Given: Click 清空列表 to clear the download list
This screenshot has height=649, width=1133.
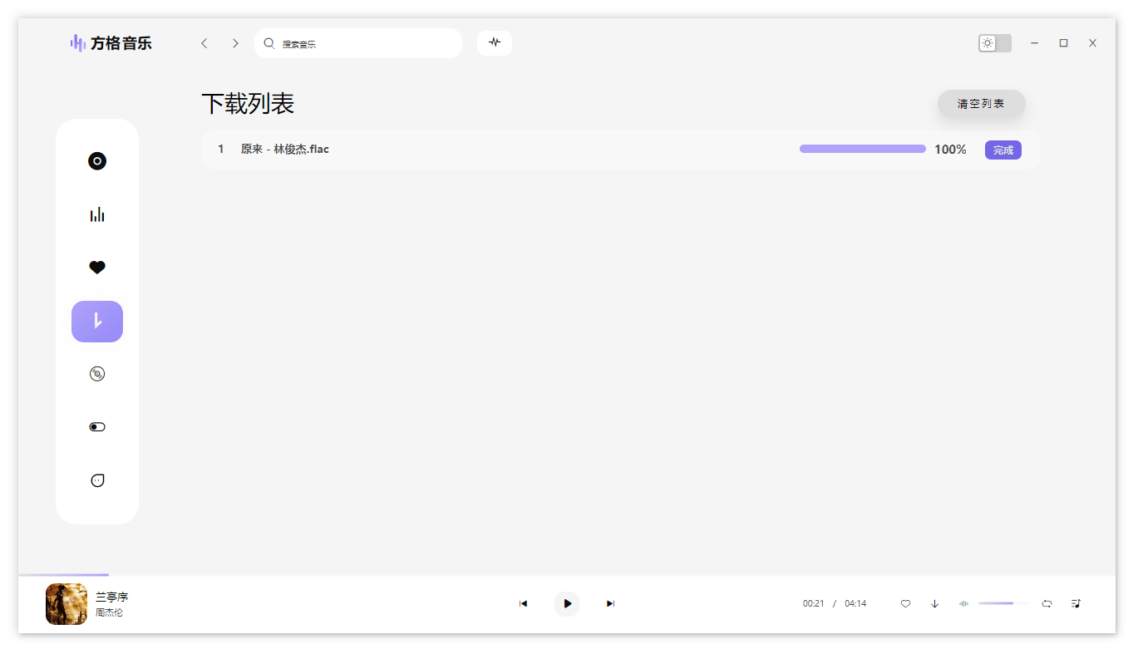Looking at the screenshot, I should (981, 103).
